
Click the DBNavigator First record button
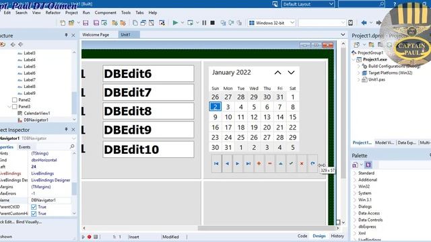point(216,163)
